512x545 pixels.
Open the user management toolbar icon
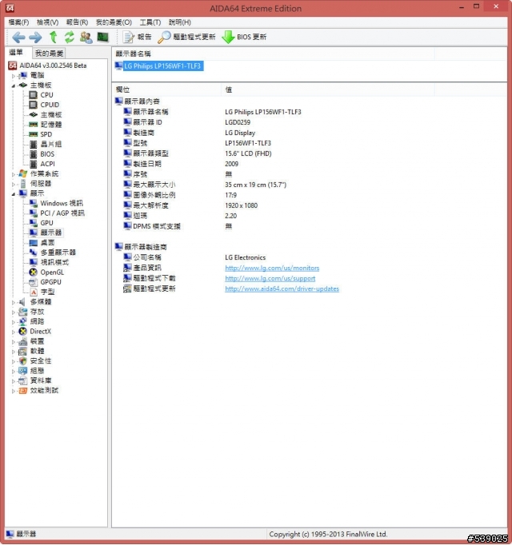pyautogui.click(x=86, y=38)
